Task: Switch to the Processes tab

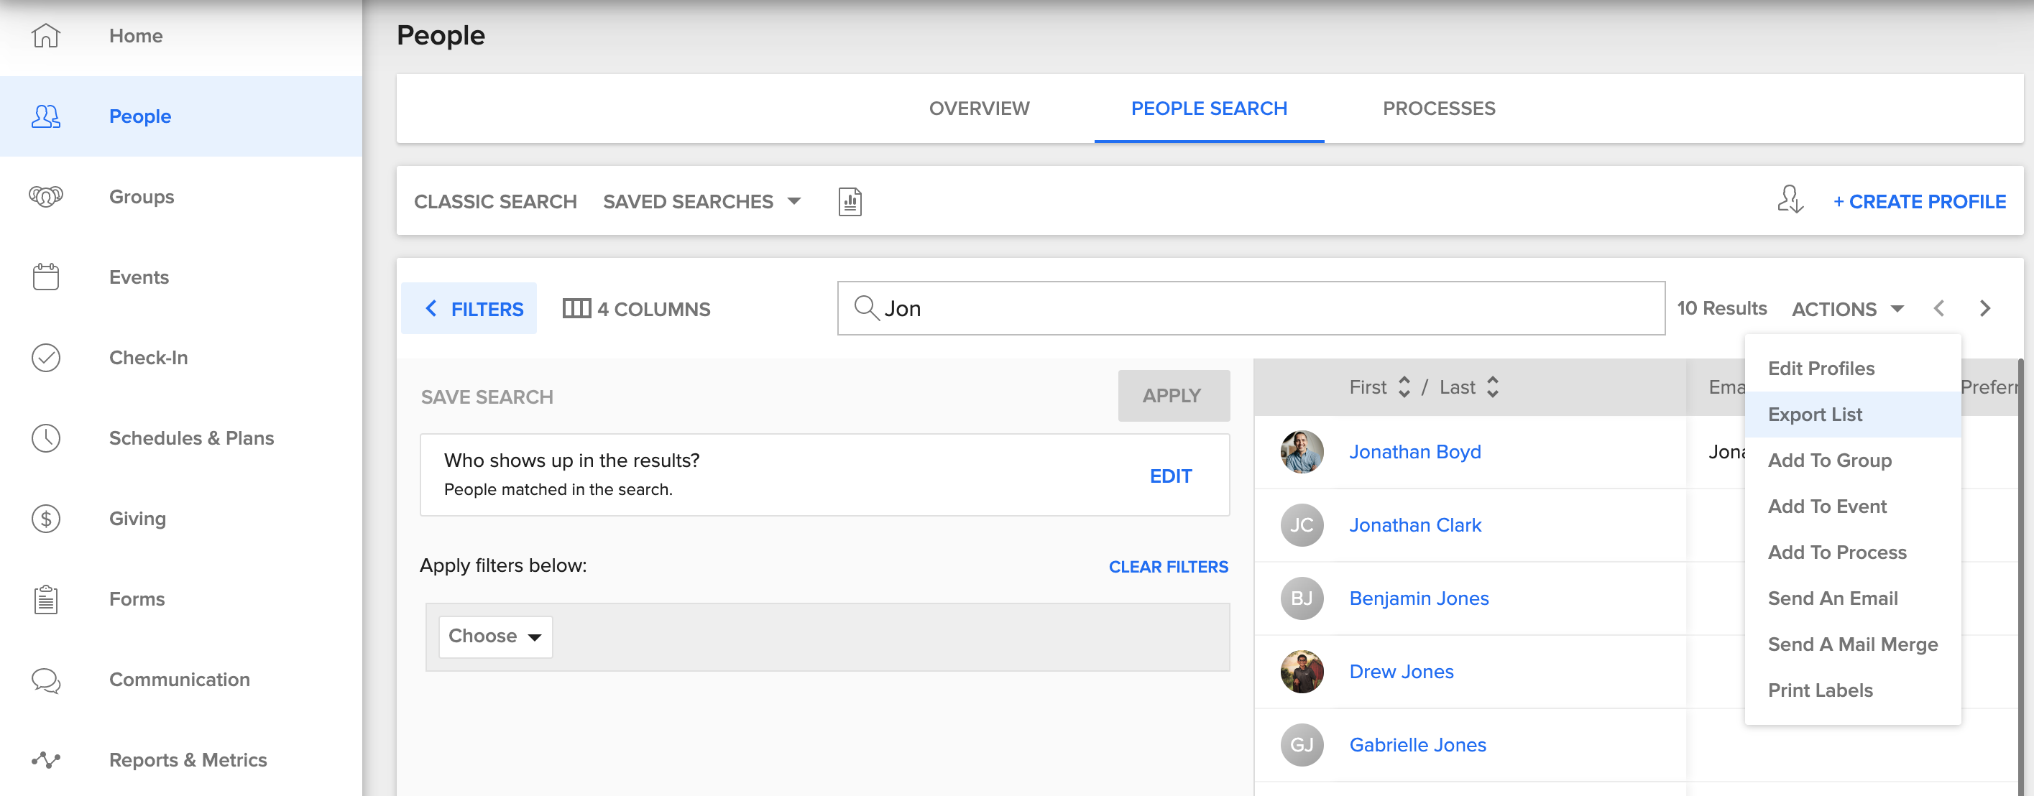Action: pos(1439,108)
